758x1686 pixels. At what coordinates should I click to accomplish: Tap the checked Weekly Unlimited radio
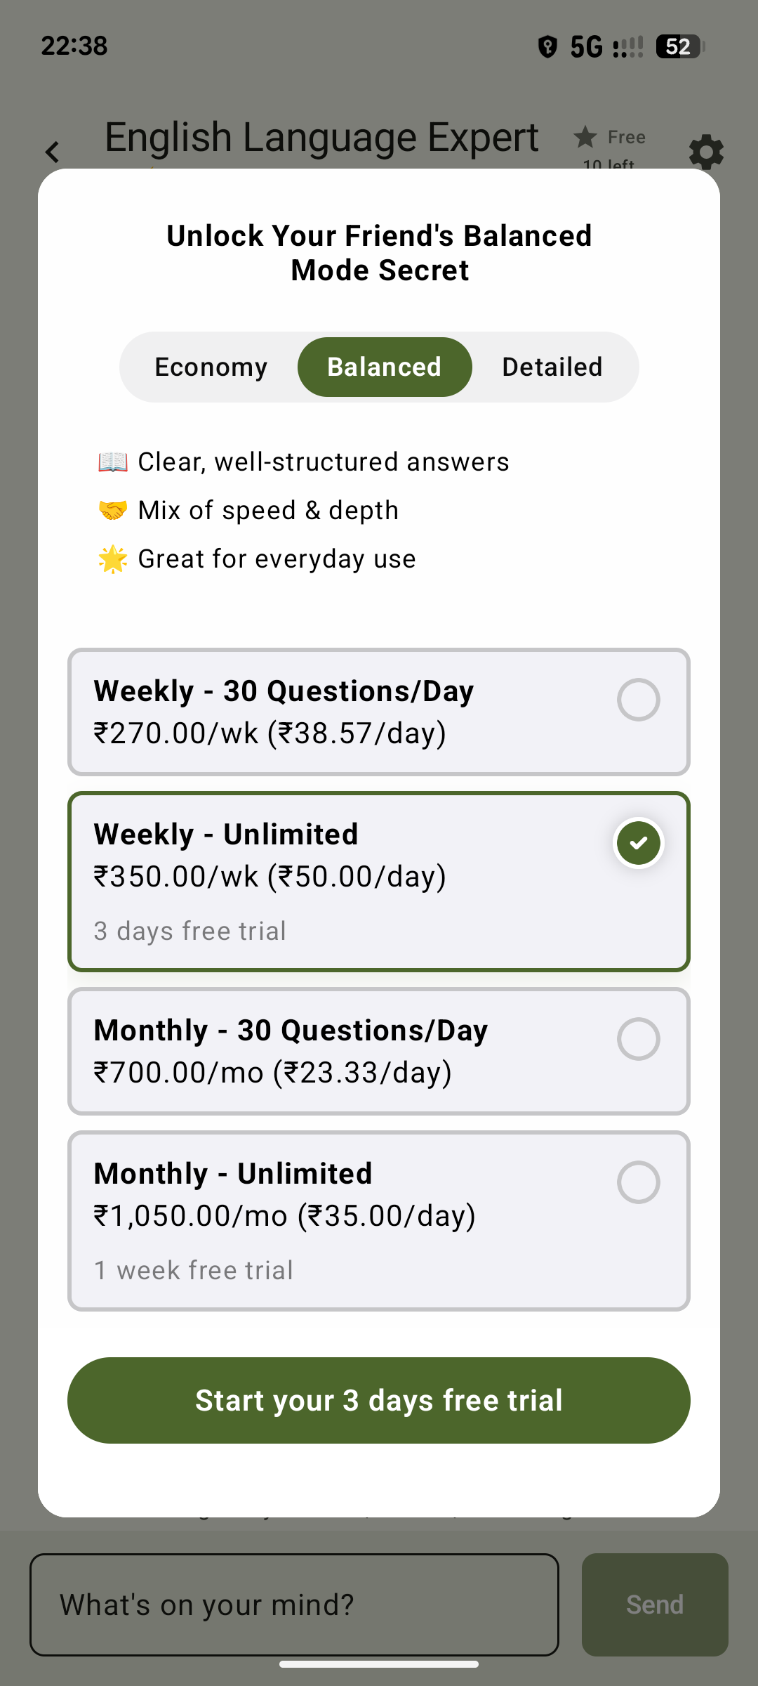[x=638, y=843]
